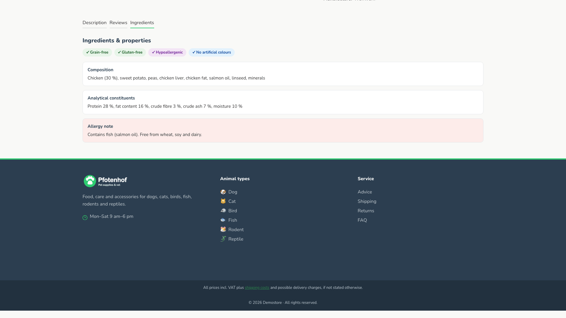Click the Hypoallergenic property badge
Viewport: 566px width, 318px height.
[x=167, y=52]
